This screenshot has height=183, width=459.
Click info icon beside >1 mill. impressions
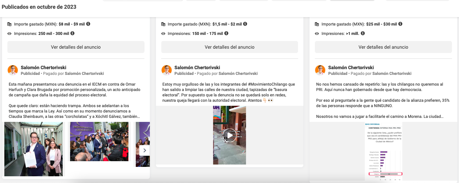pyautogui.click(x=363, y=34)
